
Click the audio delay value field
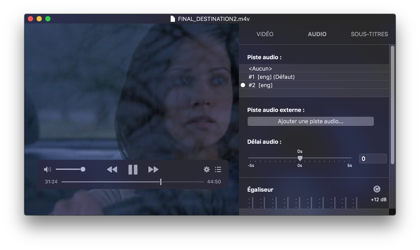tap(373, 159)
